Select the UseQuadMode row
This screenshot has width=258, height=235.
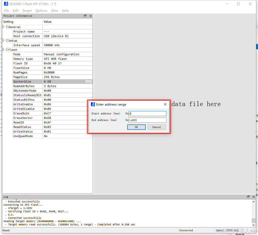click(53, 136)
